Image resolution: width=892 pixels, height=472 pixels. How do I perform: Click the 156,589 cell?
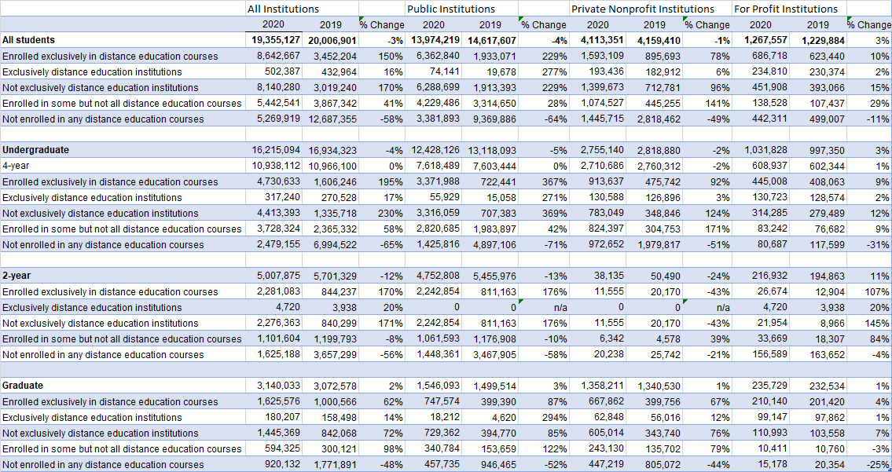pyautogui.click(x=761, y=354)
